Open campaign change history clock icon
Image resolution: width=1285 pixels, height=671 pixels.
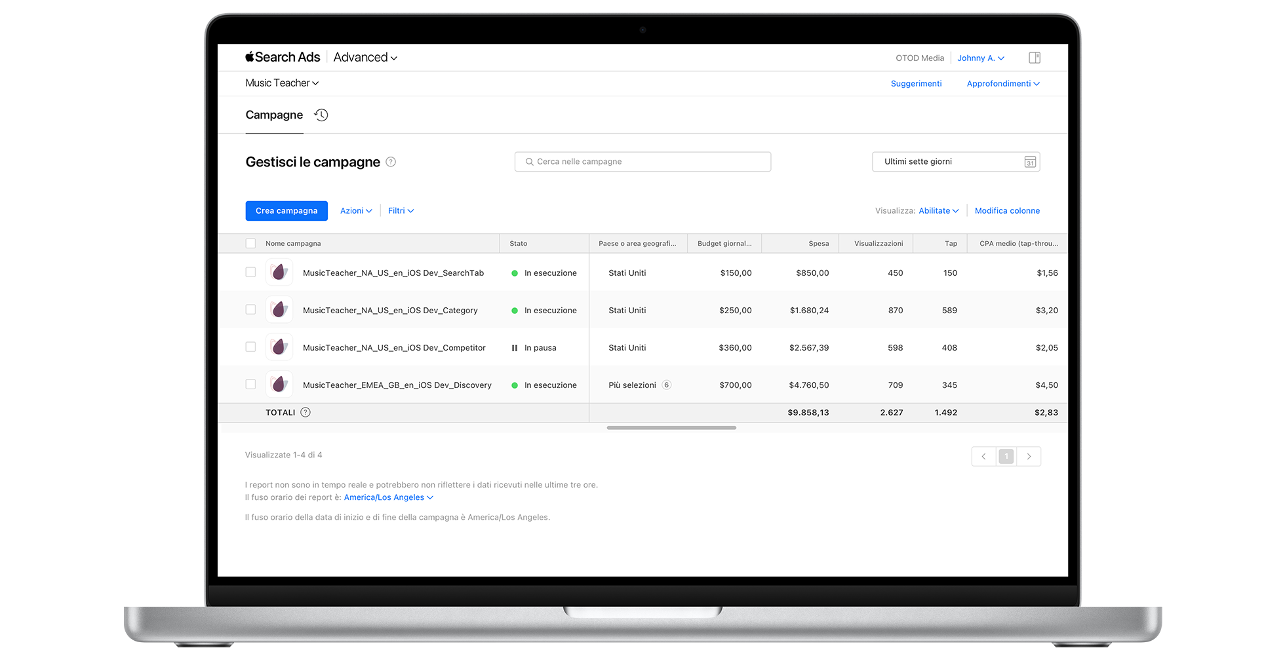pos(321,115)
